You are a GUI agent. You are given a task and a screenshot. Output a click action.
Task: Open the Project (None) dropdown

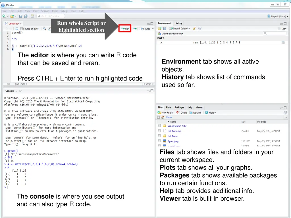(278, 16)
